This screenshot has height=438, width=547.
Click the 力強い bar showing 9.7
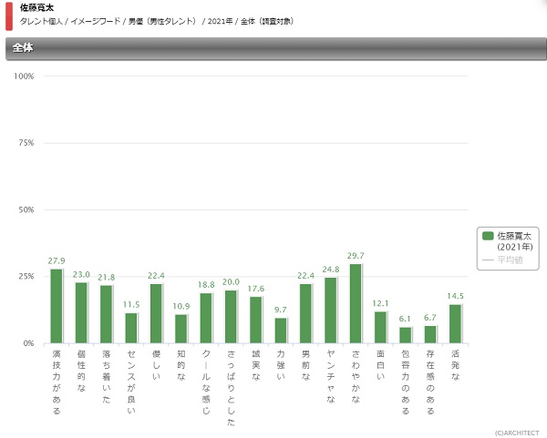[281, 330]
